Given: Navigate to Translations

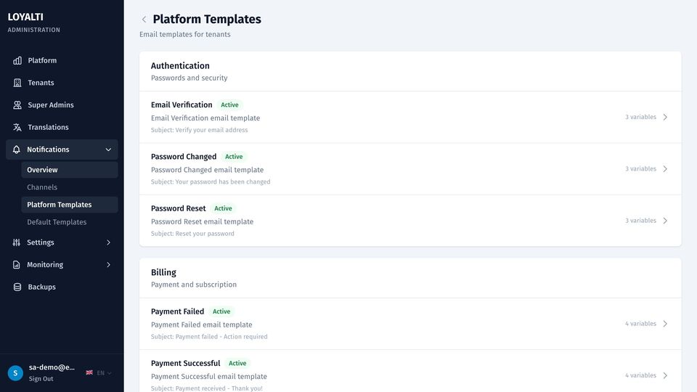Looking at the screenshot, I should [62, 127].
